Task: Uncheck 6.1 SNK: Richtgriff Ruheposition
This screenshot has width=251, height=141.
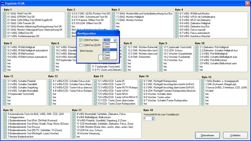Action: (x=141, y=81)
